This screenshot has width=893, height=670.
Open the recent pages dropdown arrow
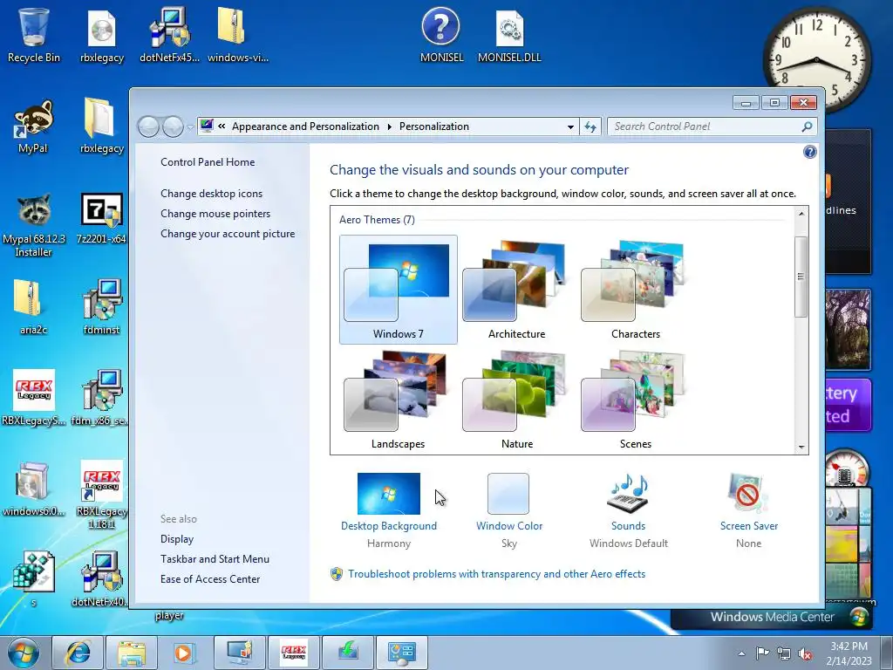click(x=190, y=127)
